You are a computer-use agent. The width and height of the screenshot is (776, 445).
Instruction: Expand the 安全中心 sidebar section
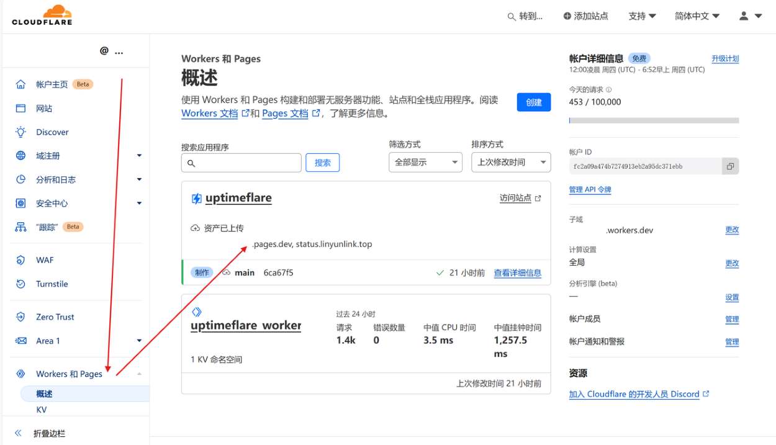point(139,203)
